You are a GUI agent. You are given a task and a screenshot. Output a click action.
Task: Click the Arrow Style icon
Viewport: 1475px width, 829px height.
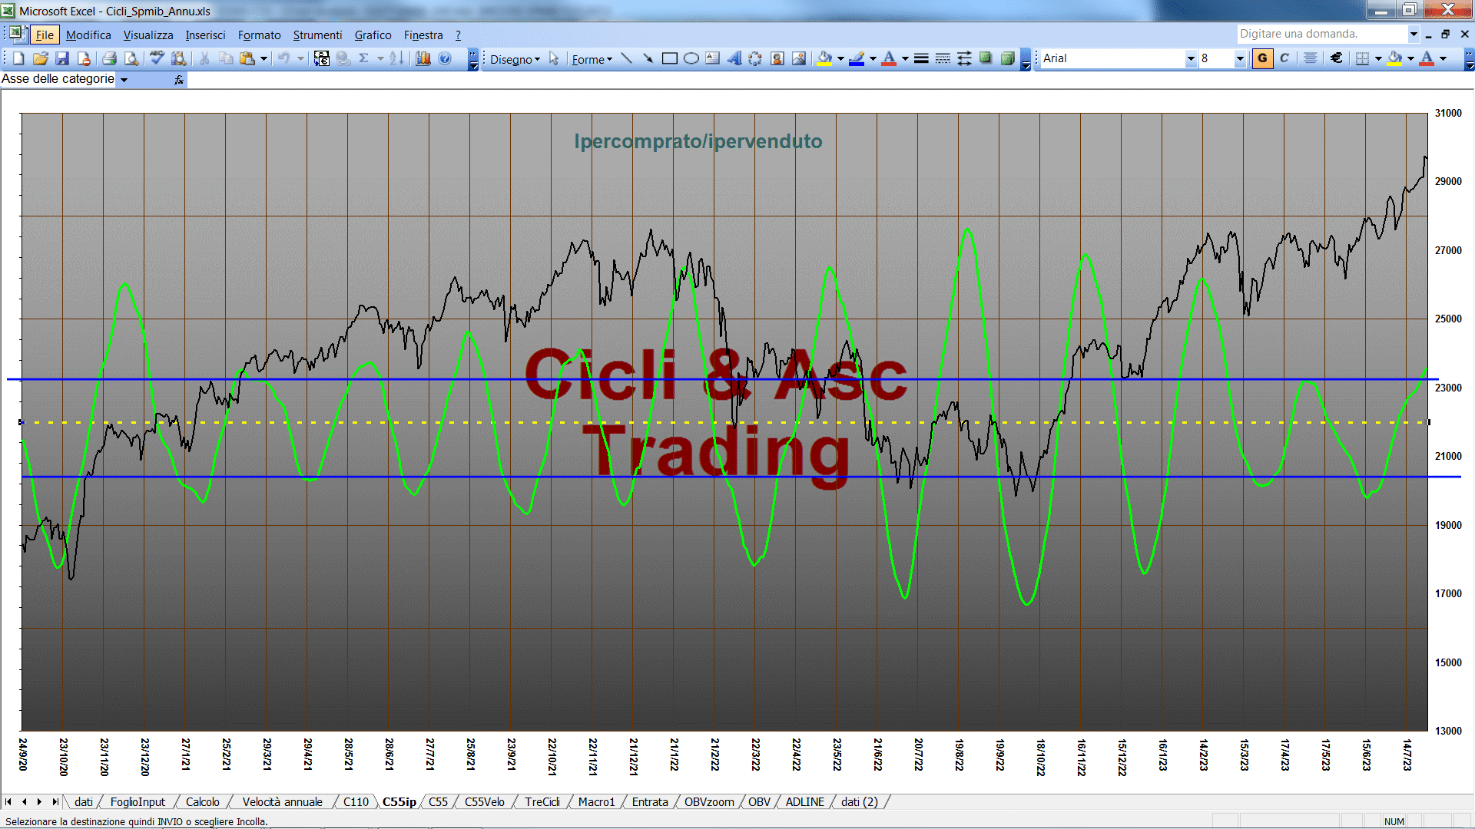pyautogui.click(x=964, y=58)
